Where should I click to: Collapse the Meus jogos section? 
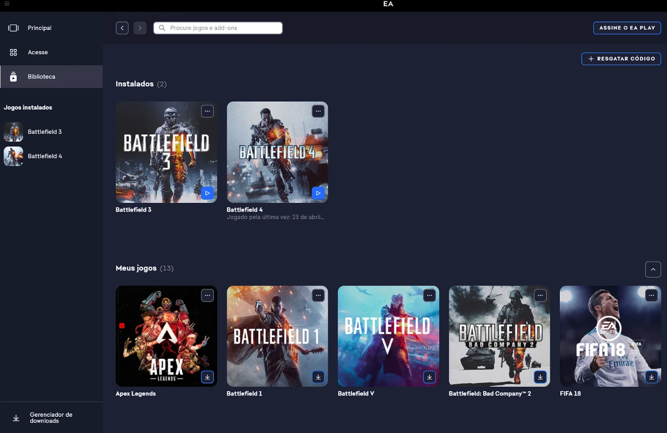[653, 270]
